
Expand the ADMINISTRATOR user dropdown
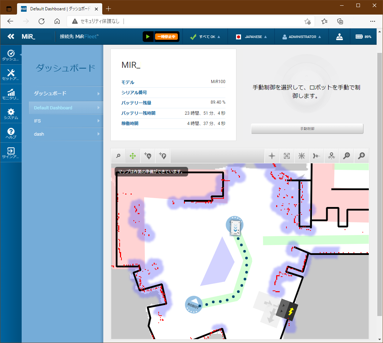[301, 36]
